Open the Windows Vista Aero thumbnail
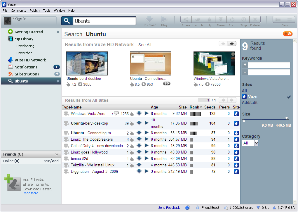The image size is (298, 212). [x=214, y=63]
